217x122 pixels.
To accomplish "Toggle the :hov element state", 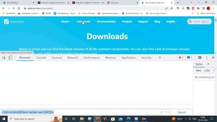I will (198, 70).
